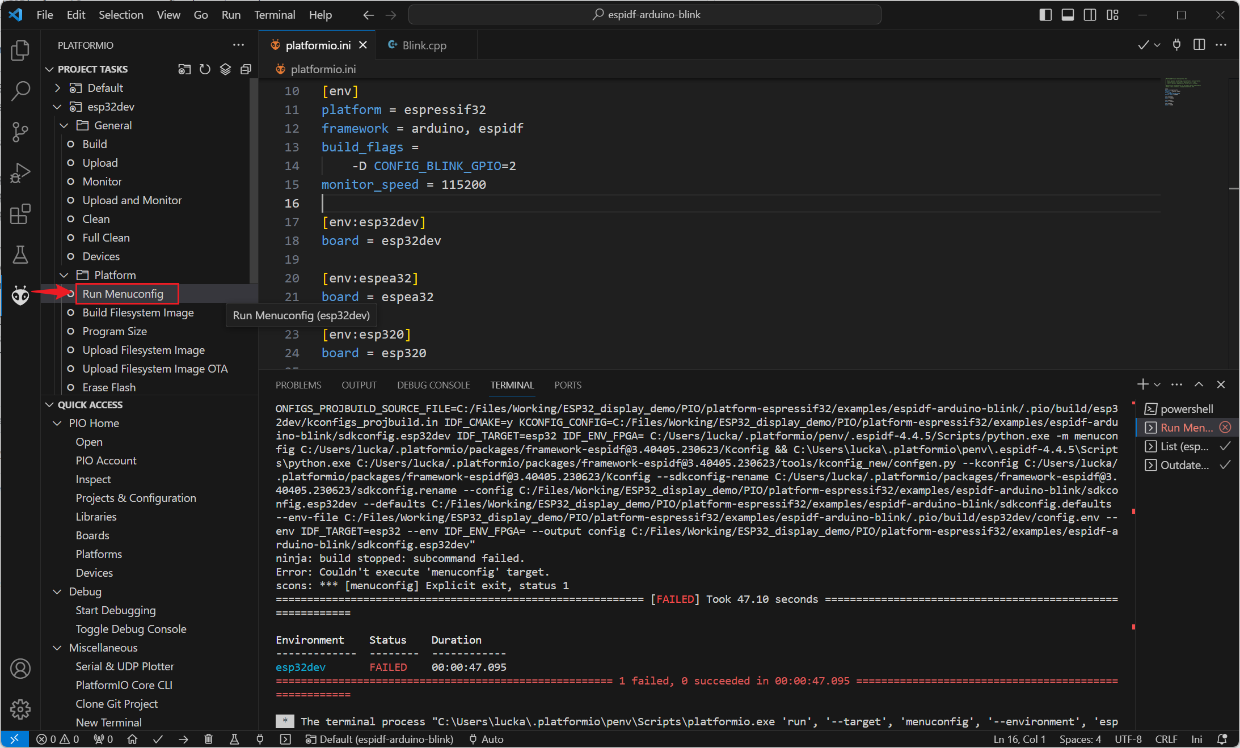Switch to the PROBLEMS panel tab
The image size is (1240, 748).
(298, 385)
